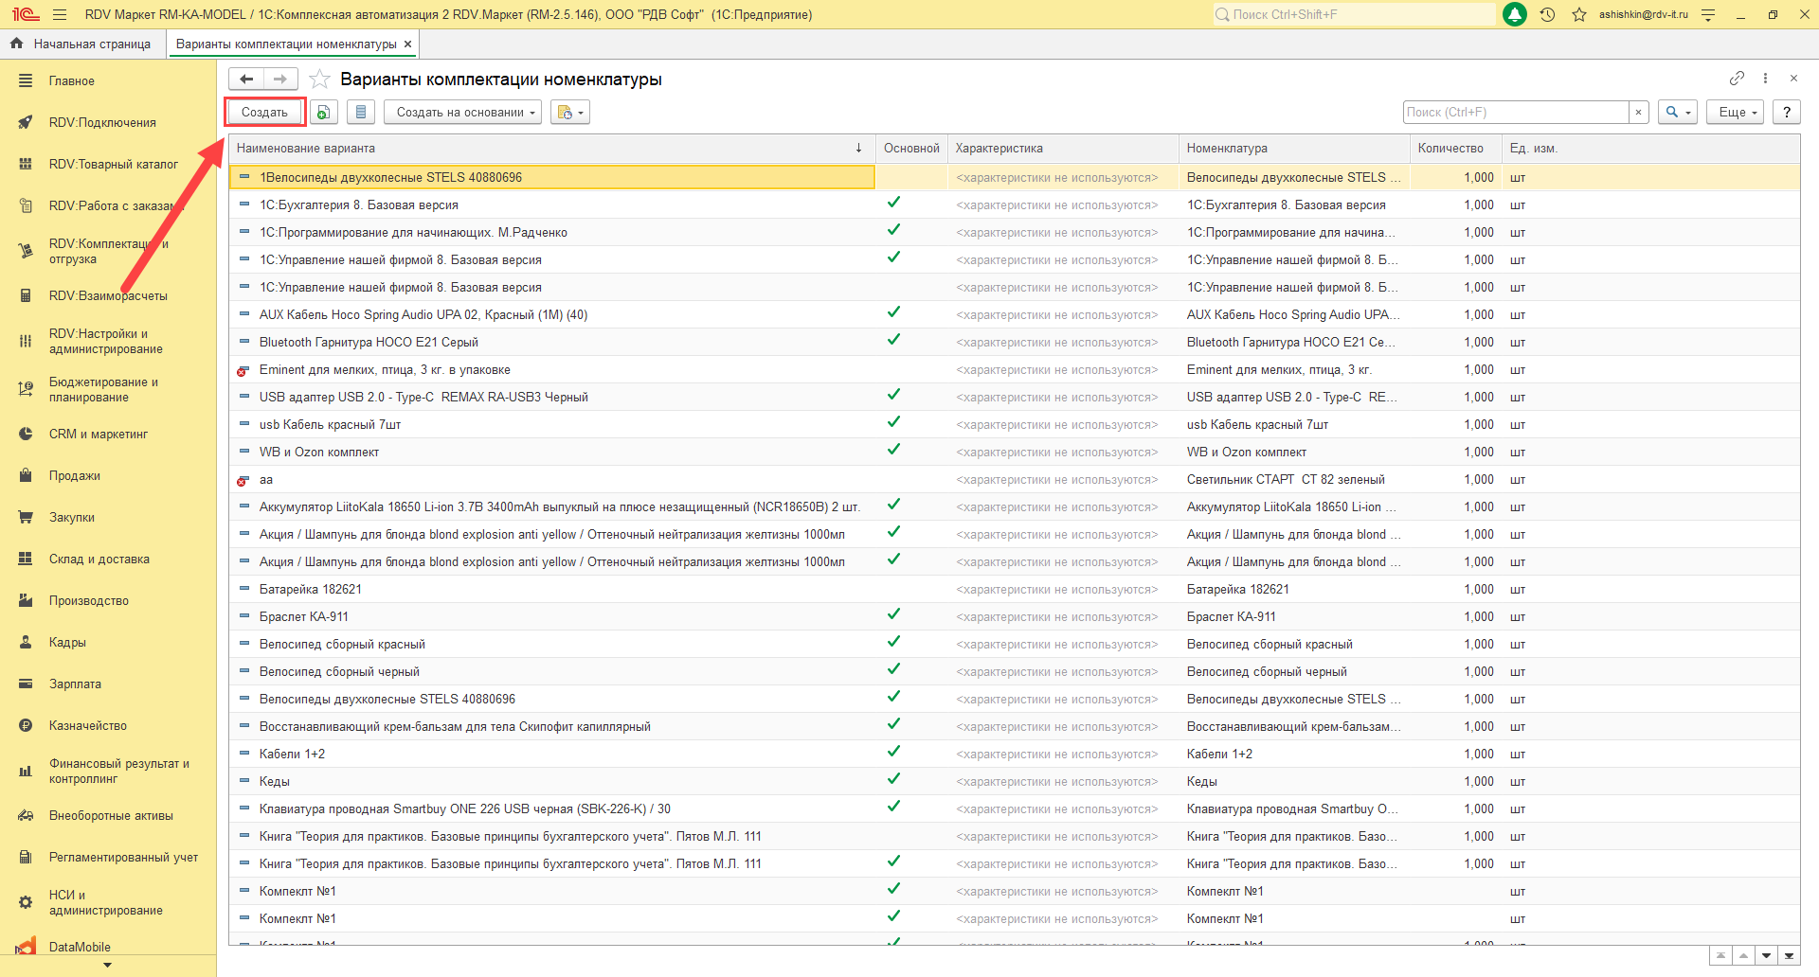The width and height of the screenshot is (1819, 977).
Task: Click the green notifications bell icon
Action: click(1515, 15)
